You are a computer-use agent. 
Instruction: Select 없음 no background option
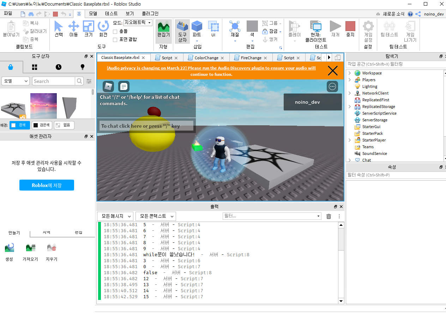pyautogui.click(x=64, y=125)
